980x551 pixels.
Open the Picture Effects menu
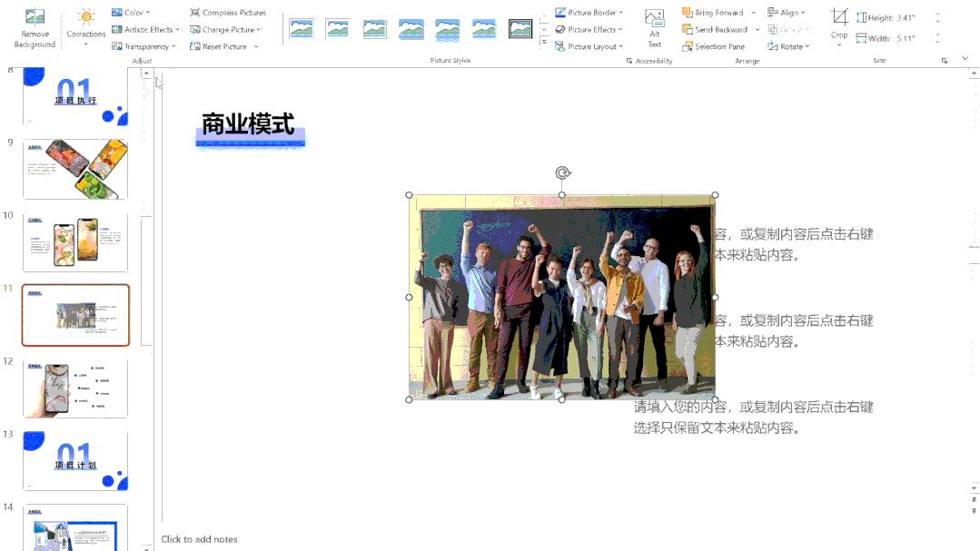click(589, 28)
